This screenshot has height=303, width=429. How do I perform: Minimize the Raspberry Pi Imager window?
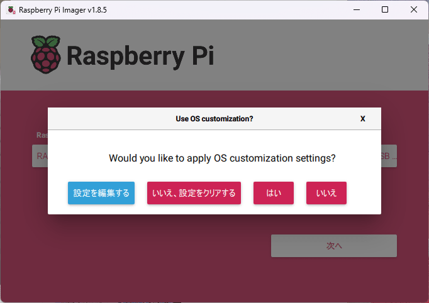coord(357,9)
